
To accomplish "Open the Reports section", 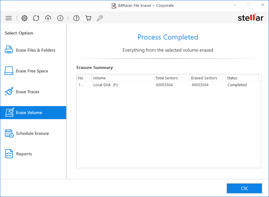I will [x=23, y=154].
